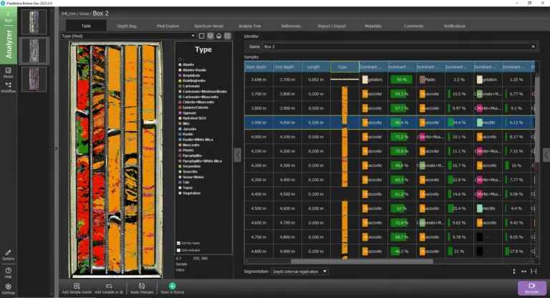Switch to the Import / Export tab

332,26
